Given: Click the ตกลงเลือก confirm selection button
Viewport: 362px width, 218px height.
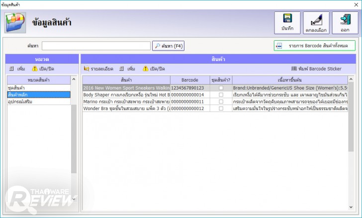Looking at the screenshot, I should pyautogui.click(x=316, y=23).
